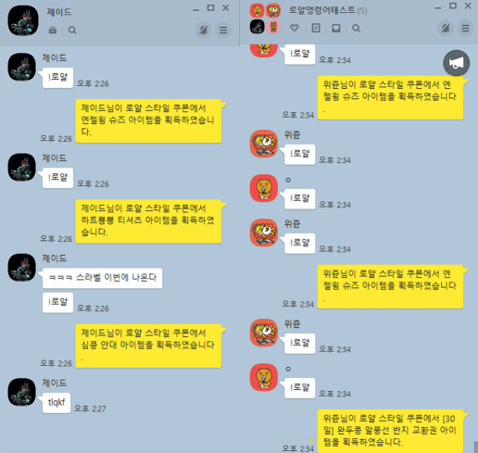Click the 'tlqkf' message bubble

(57, 403)
